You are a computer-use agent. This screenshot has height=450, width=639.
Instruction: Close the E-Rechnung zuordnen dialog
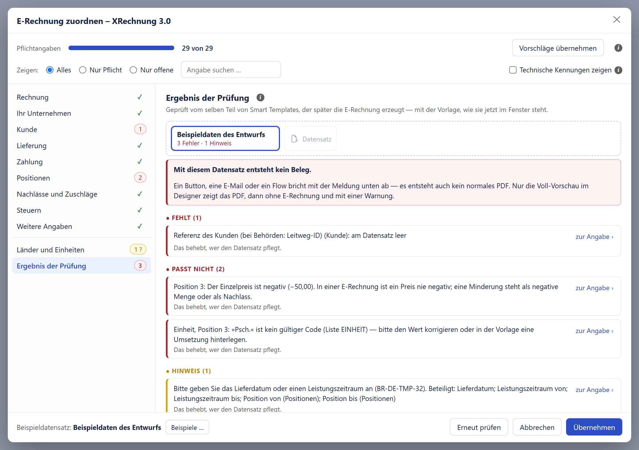[x=616, y=19]
